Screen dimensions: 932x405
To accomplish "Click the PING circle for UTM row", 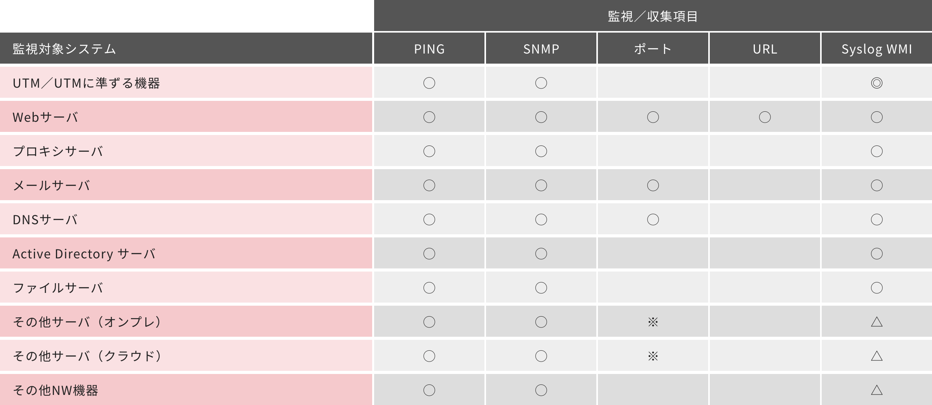I will coord(429,83).
